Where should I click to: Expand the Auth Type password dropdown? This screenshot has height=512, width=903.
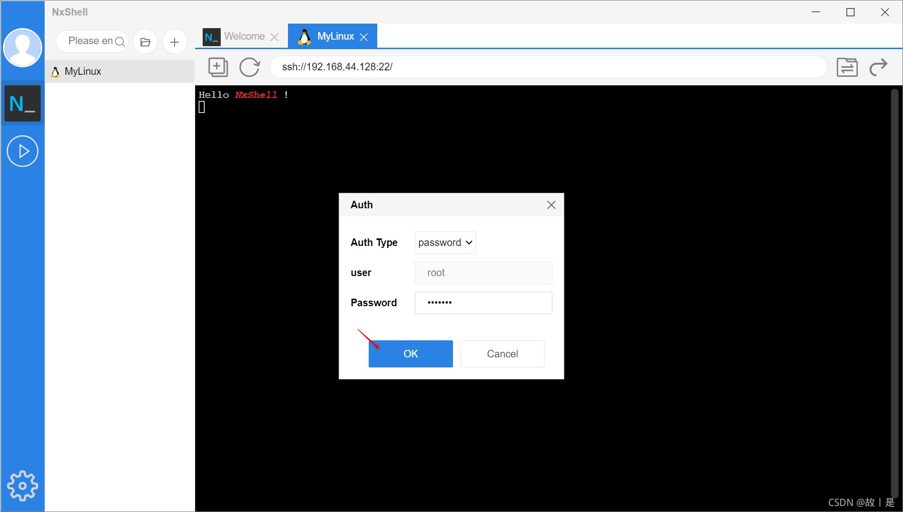(445, 242)
